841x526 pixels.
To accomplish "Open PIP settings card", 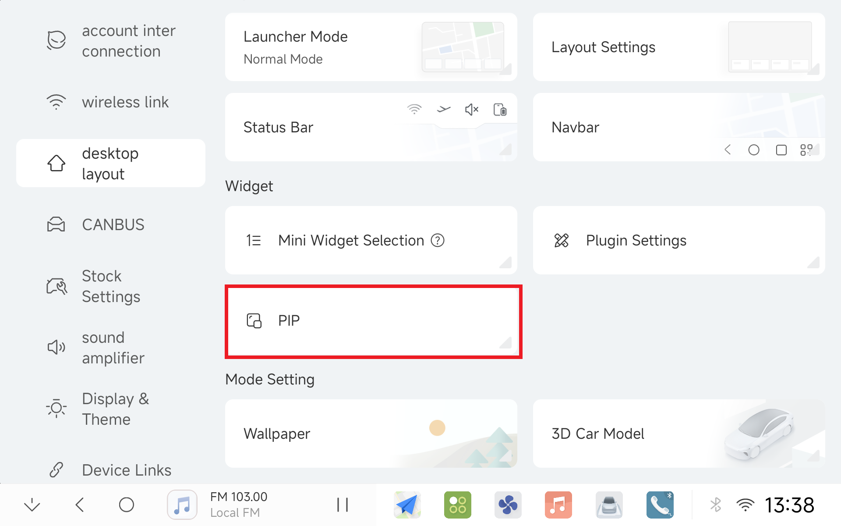I will coord(371,321).
